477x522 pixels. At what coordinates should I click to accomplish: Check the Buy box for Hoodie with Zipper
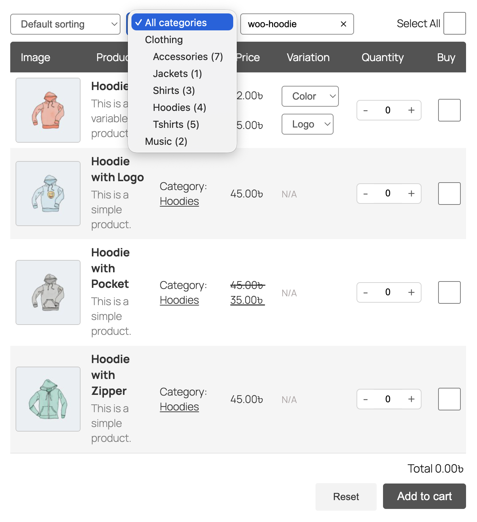click(x=449, y=399)
